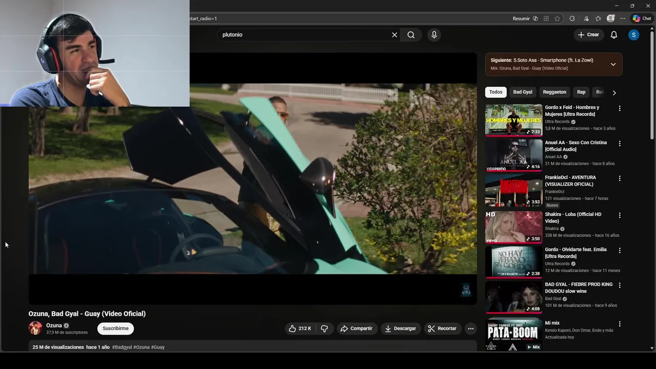Clear the search box with the X icon

pos(395,35)
